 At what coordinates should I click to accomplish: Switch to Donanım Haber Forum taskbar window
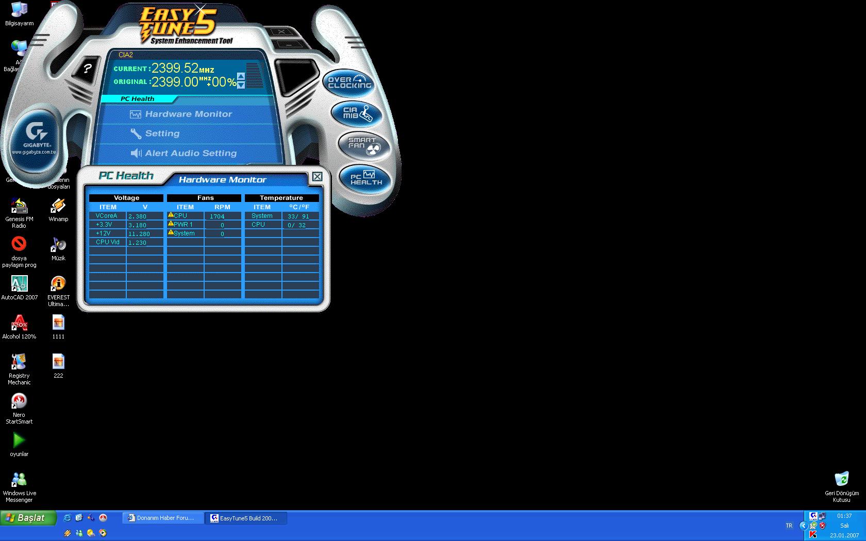pyautogui.click(x=163, y=518)
